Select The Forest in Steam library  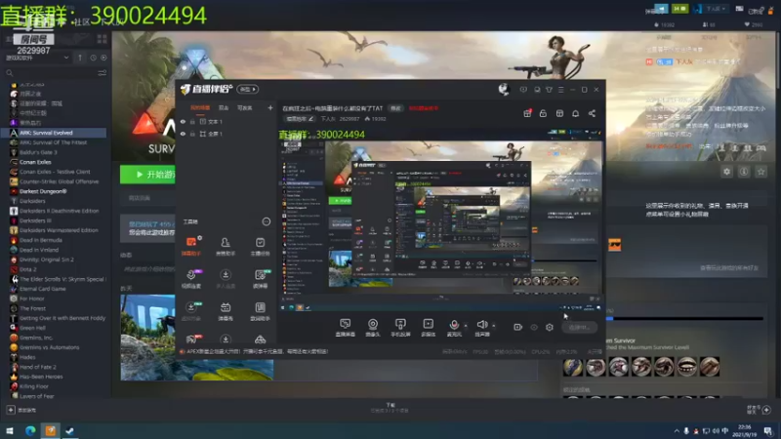[x=32, y=308]
